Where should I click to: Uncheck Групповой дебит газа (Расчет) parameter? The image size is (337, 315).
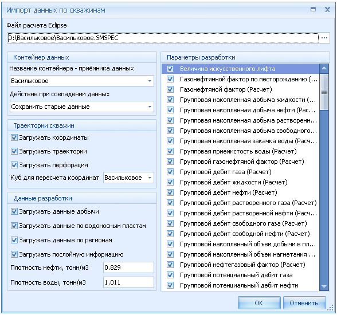pyautogui.click(x=170, y=172)
